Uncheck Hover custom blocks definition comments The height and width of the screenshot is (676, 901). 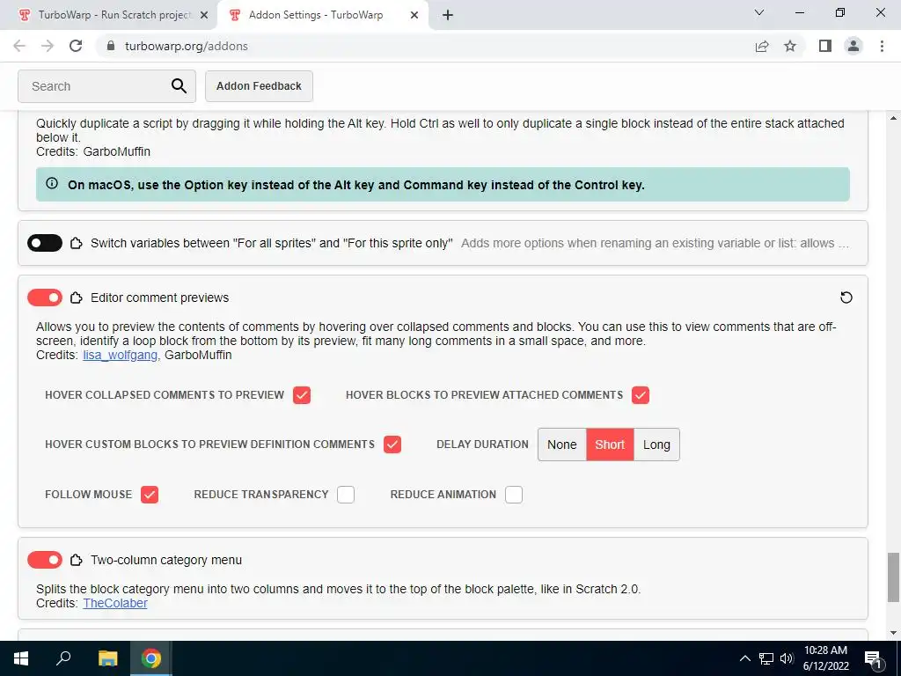[392, 445]
